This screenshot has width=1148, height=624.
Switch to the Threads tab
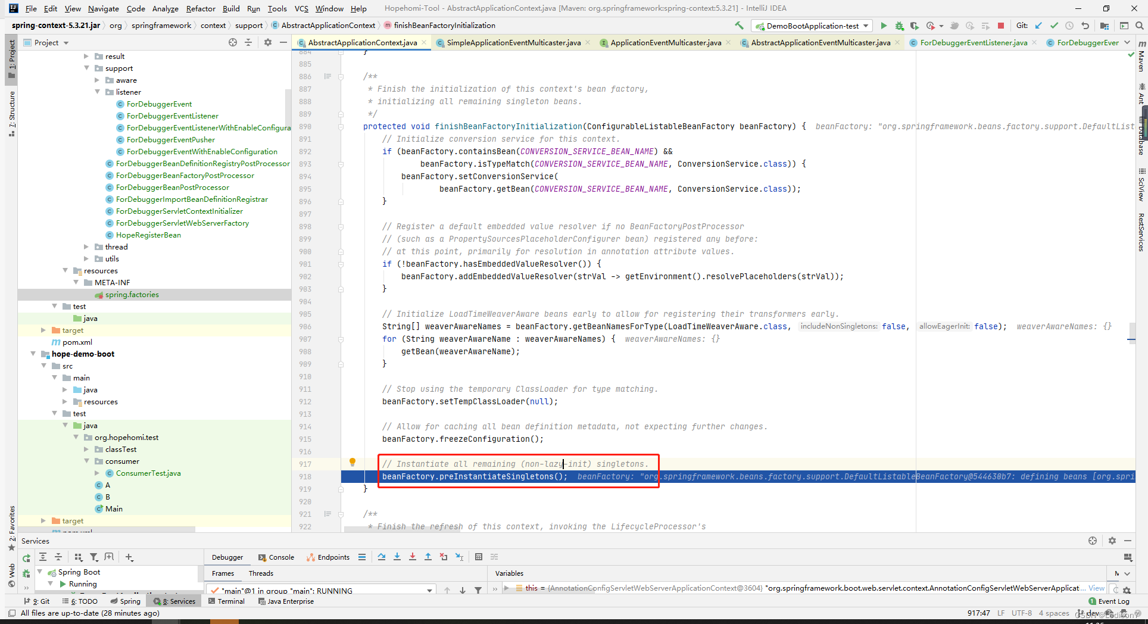coord(261,573)
